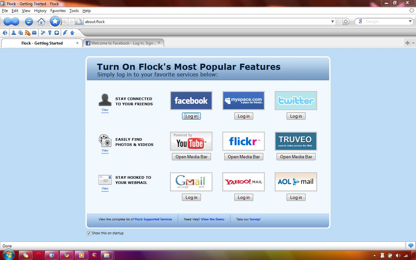Click the Facebook logo thumbnail
The image size is (416, 260).
click(x=191, y=100)
